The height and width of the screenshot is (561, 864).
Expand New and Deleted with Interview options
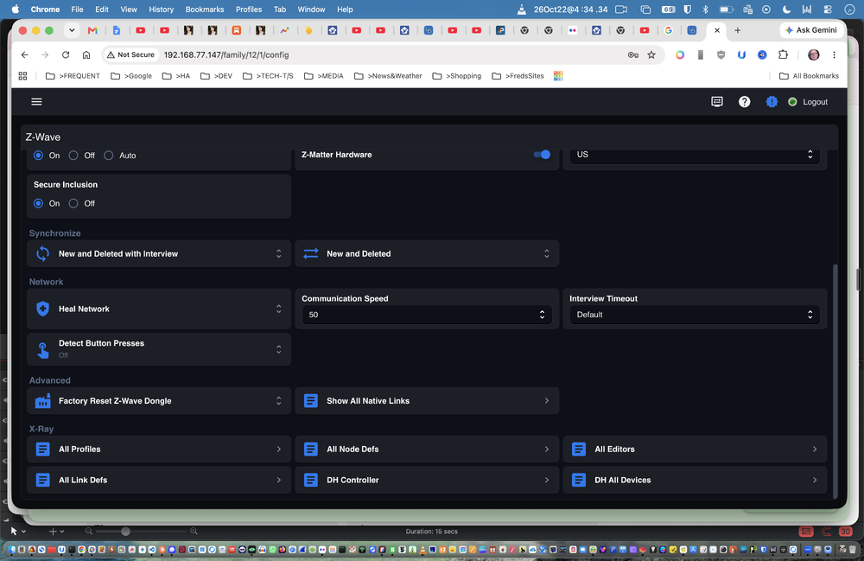(x=279, y=253)
